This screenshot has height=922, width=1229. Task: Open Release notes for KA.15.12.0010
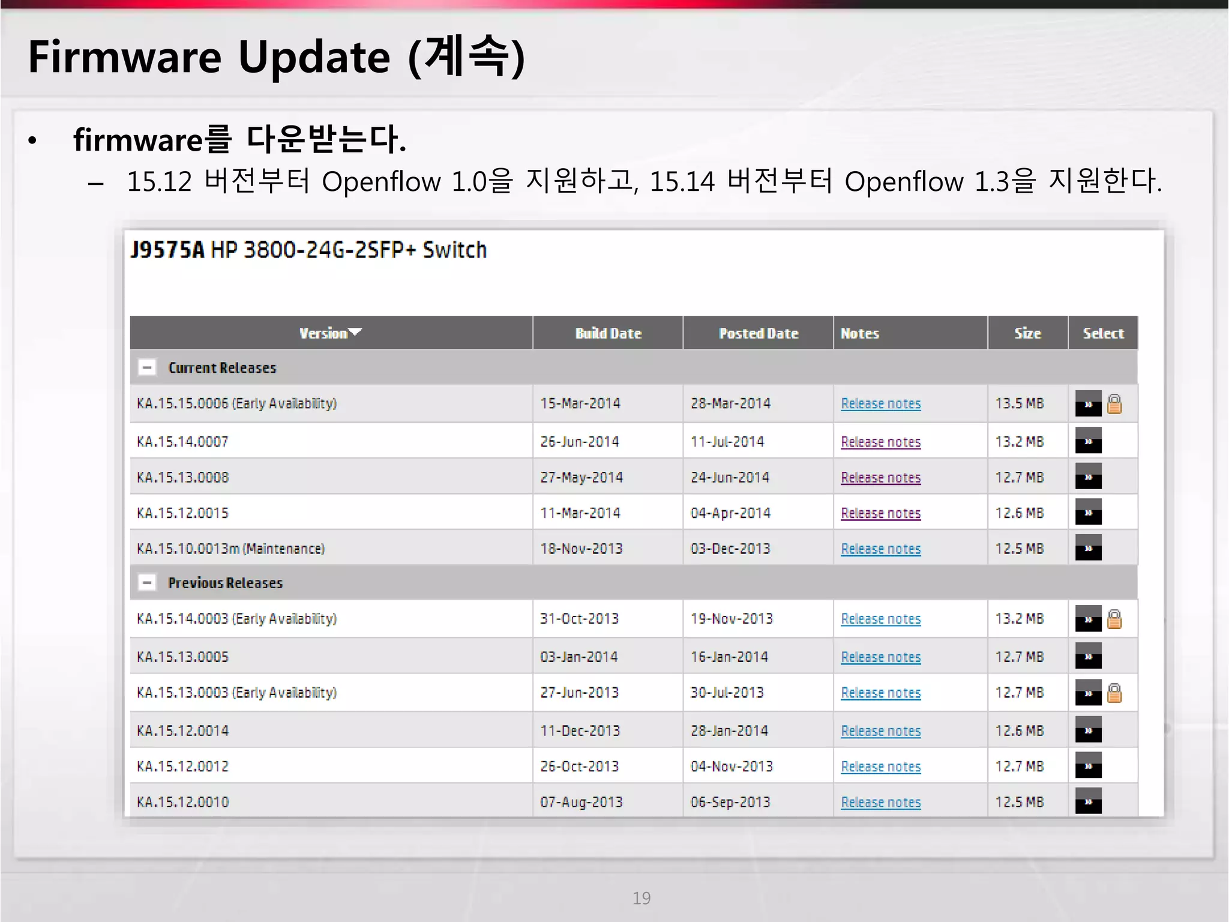[x=880, y=802]
